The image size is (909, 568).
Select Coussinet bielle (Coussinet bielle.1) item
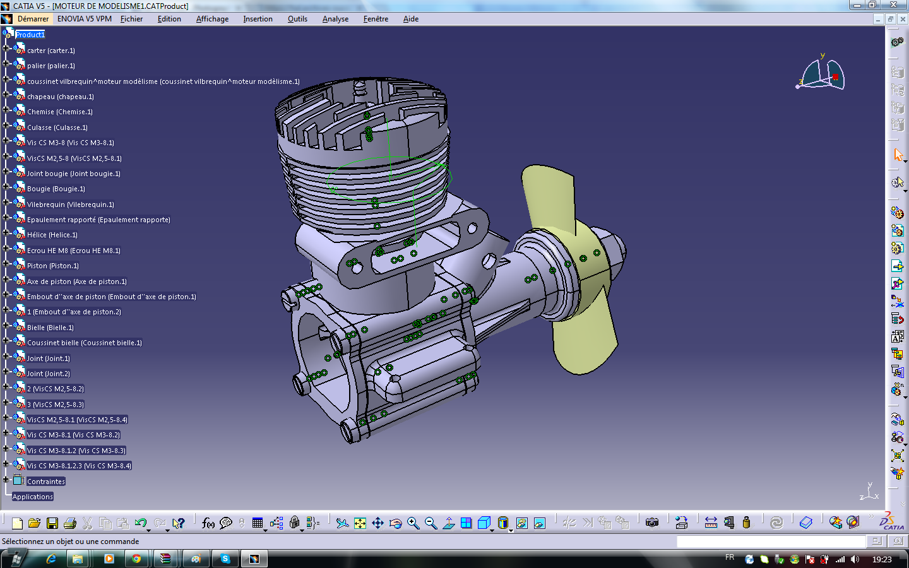(85, 343)
